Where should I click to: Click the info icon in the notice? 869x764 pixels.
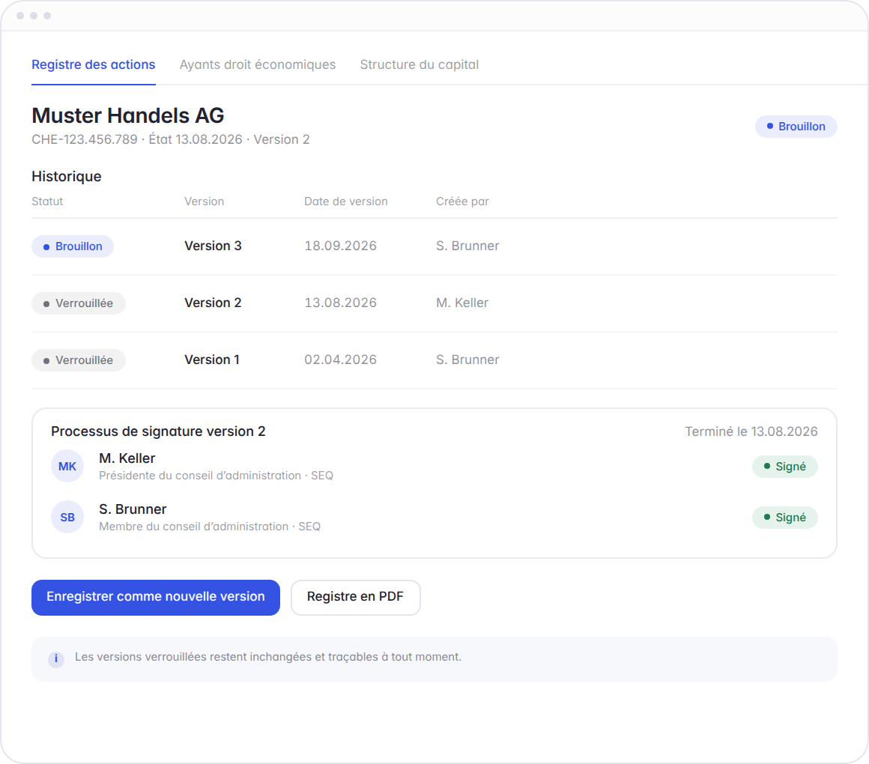56,658
